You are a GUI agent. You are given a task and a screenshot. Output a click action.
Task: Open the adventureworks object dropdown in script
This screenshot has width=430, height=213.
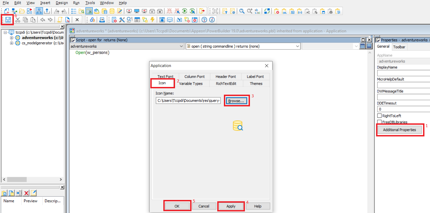coord(181,46)
